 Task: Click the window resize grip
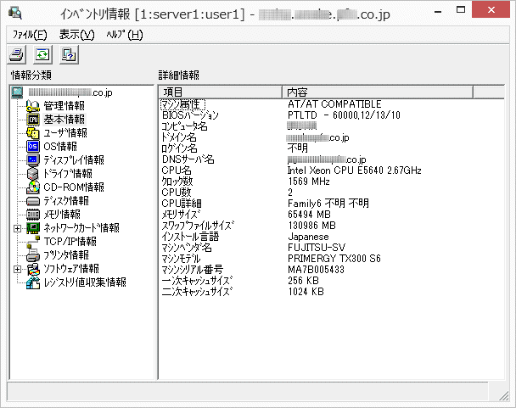point(503,396)
